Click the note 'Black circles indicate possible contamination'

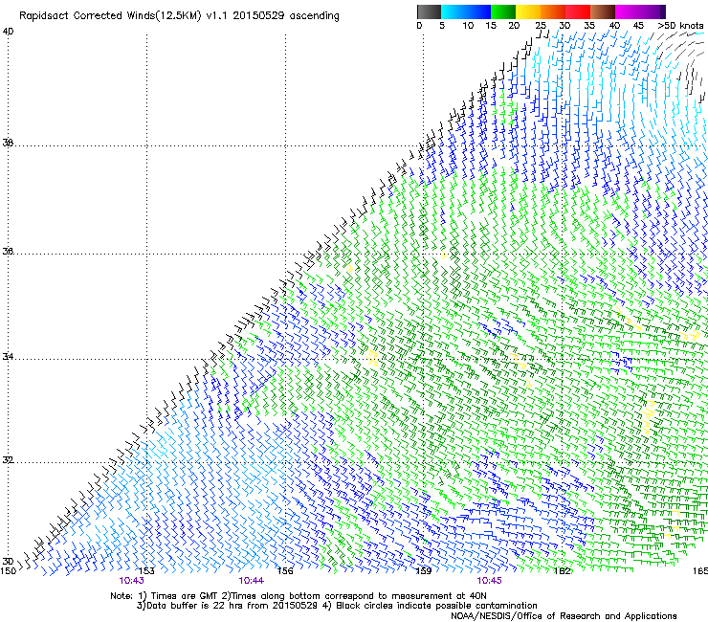pyautogui.click(x=436, y=606)
